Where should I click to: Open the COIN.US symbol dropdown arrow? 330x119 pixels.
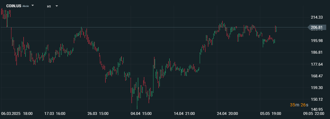click(x=33, y=6)
